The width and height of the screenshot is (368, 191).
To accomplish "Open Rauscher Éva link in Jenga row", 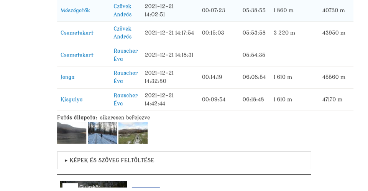I will coord(126,77).
